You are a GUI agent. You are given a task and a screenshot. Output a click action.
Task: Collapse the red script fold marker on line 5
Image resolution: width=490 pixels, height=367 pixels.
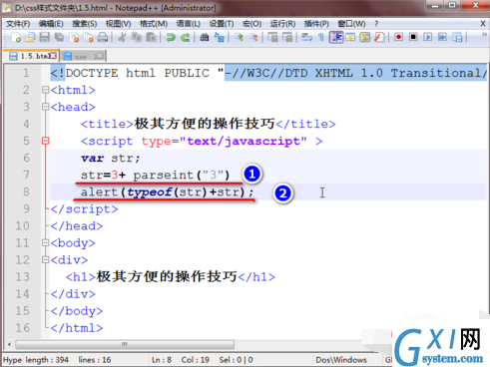tap(46, 141)
